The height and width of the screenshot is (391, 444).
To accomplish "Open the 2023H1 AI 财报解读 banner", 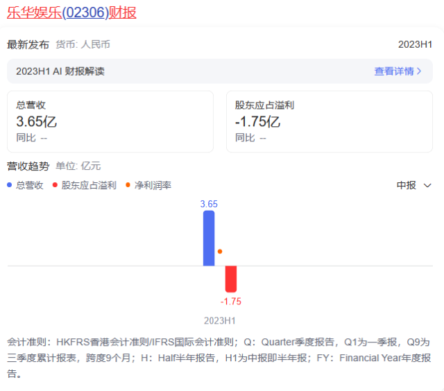I will coord(220,71).
